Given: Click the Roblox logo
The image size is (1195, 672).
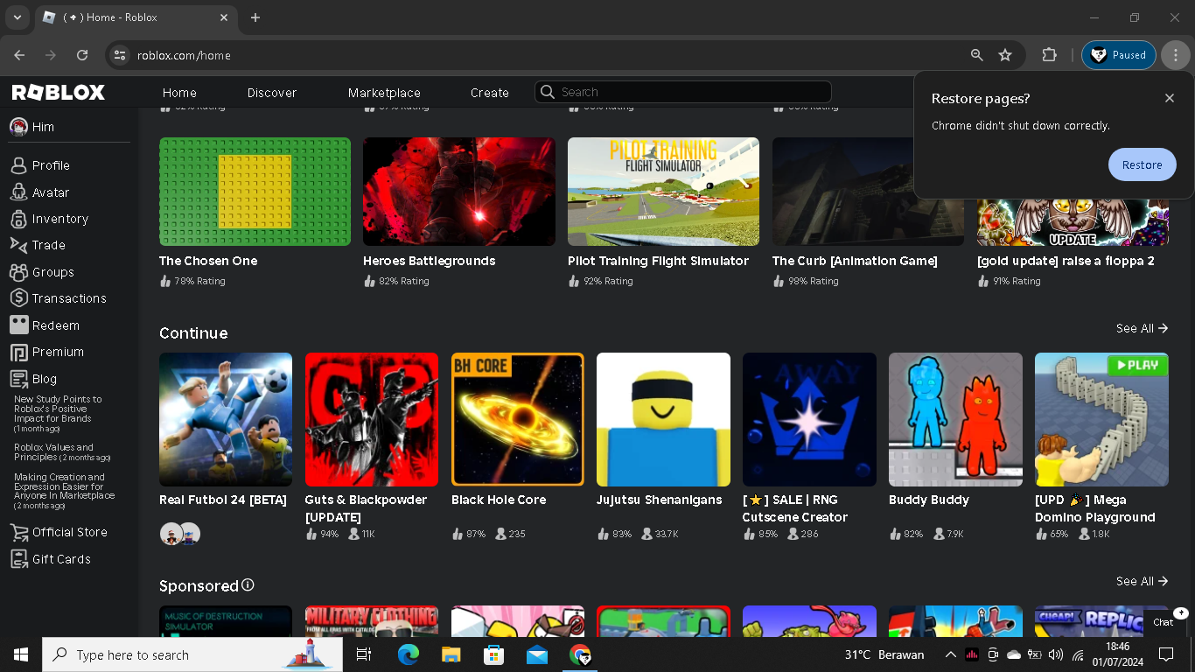Looking at the screenshot, I should coord(59,93).
